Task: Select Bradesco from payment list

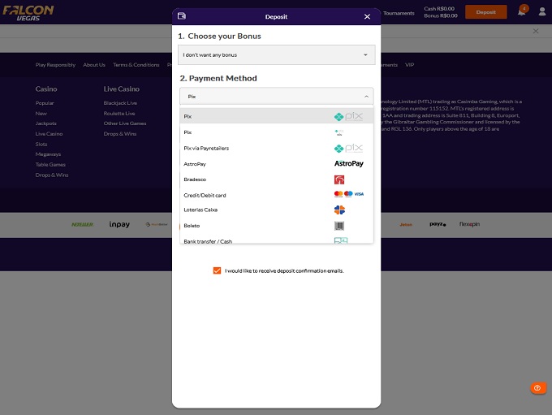Action: [x=276, y=179]
